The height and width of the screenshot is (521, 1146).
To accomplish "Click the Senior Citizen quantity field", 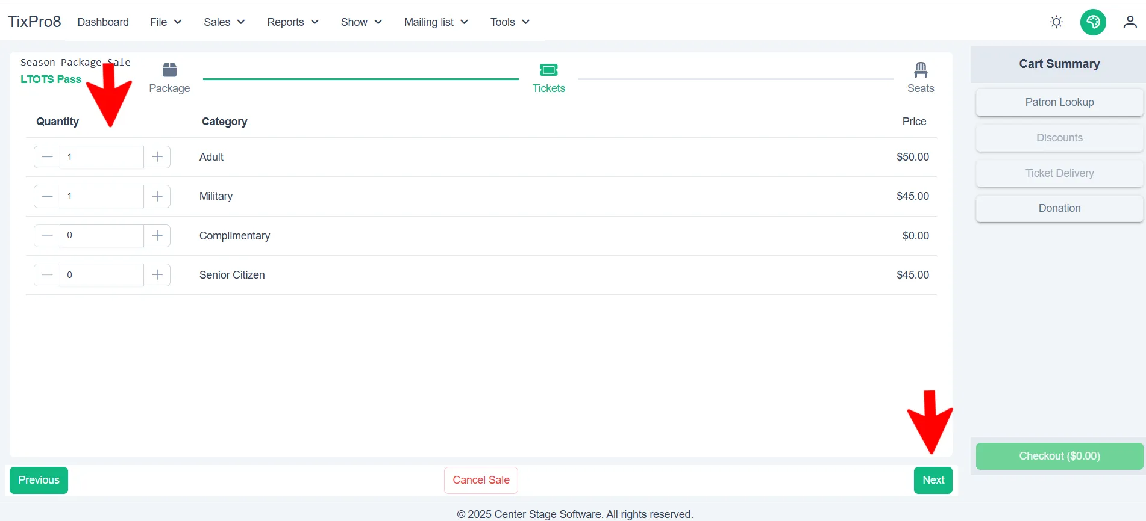I will pyautogui.click(x=102, y=275).
